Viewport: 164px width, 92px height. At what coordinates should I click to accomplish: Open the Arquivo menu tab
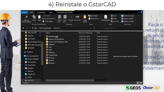pos(25,12)
